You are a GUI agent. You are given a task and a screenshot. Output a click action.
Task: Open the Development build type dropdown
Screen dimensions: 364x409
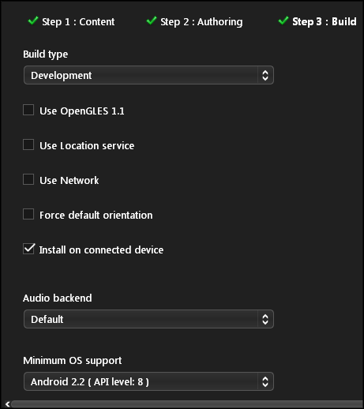pyautogui.click(x=148, y=75)
